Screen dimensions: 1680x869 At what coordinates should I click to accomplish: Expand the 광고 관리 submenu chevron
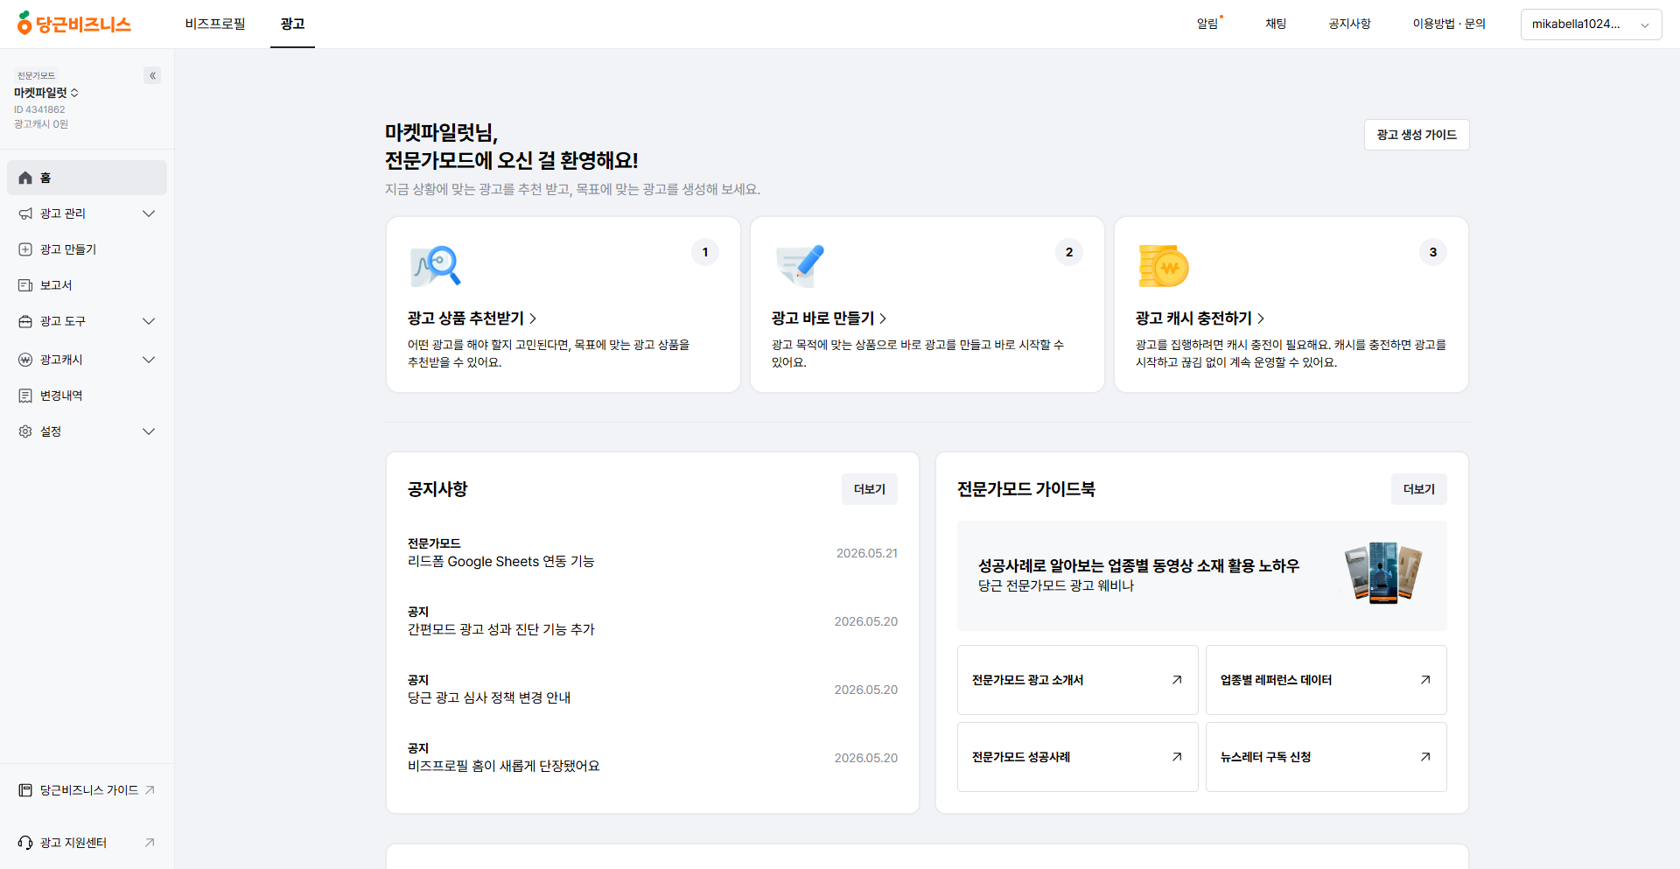click(149, 214)
